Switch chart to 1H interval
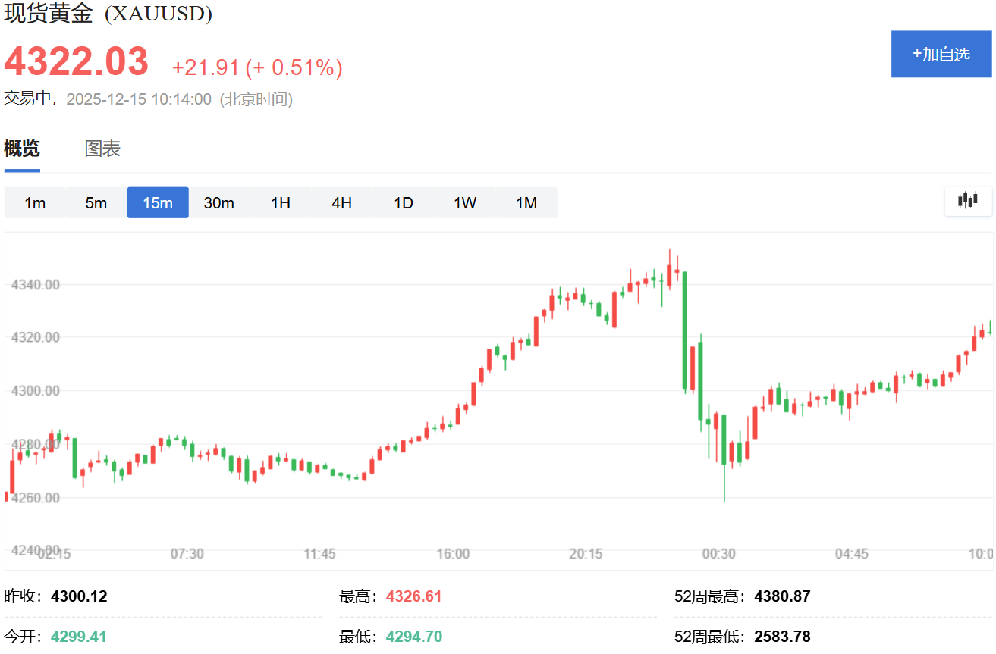This screenshot has width=996, height=654. (281, 202)
